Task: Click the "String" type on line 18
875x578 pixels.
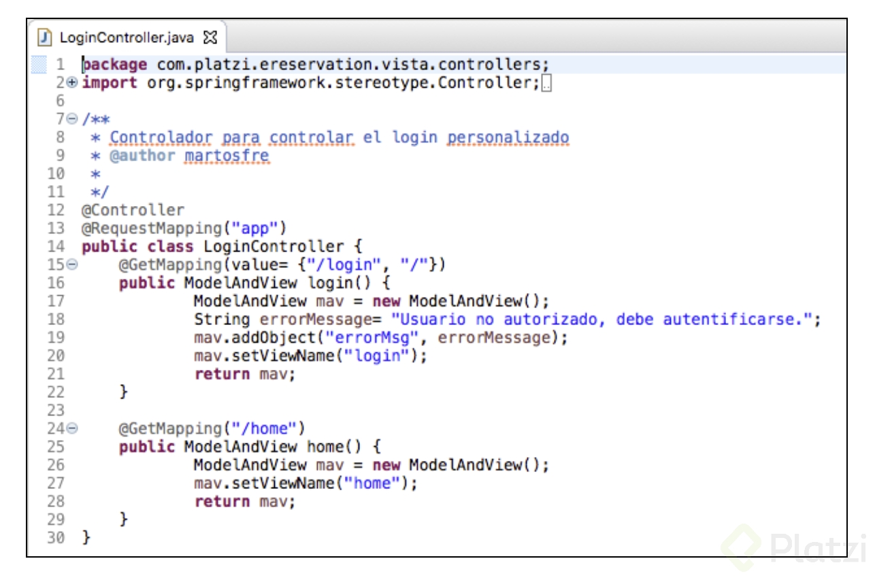Action: [x=222, y=320]
